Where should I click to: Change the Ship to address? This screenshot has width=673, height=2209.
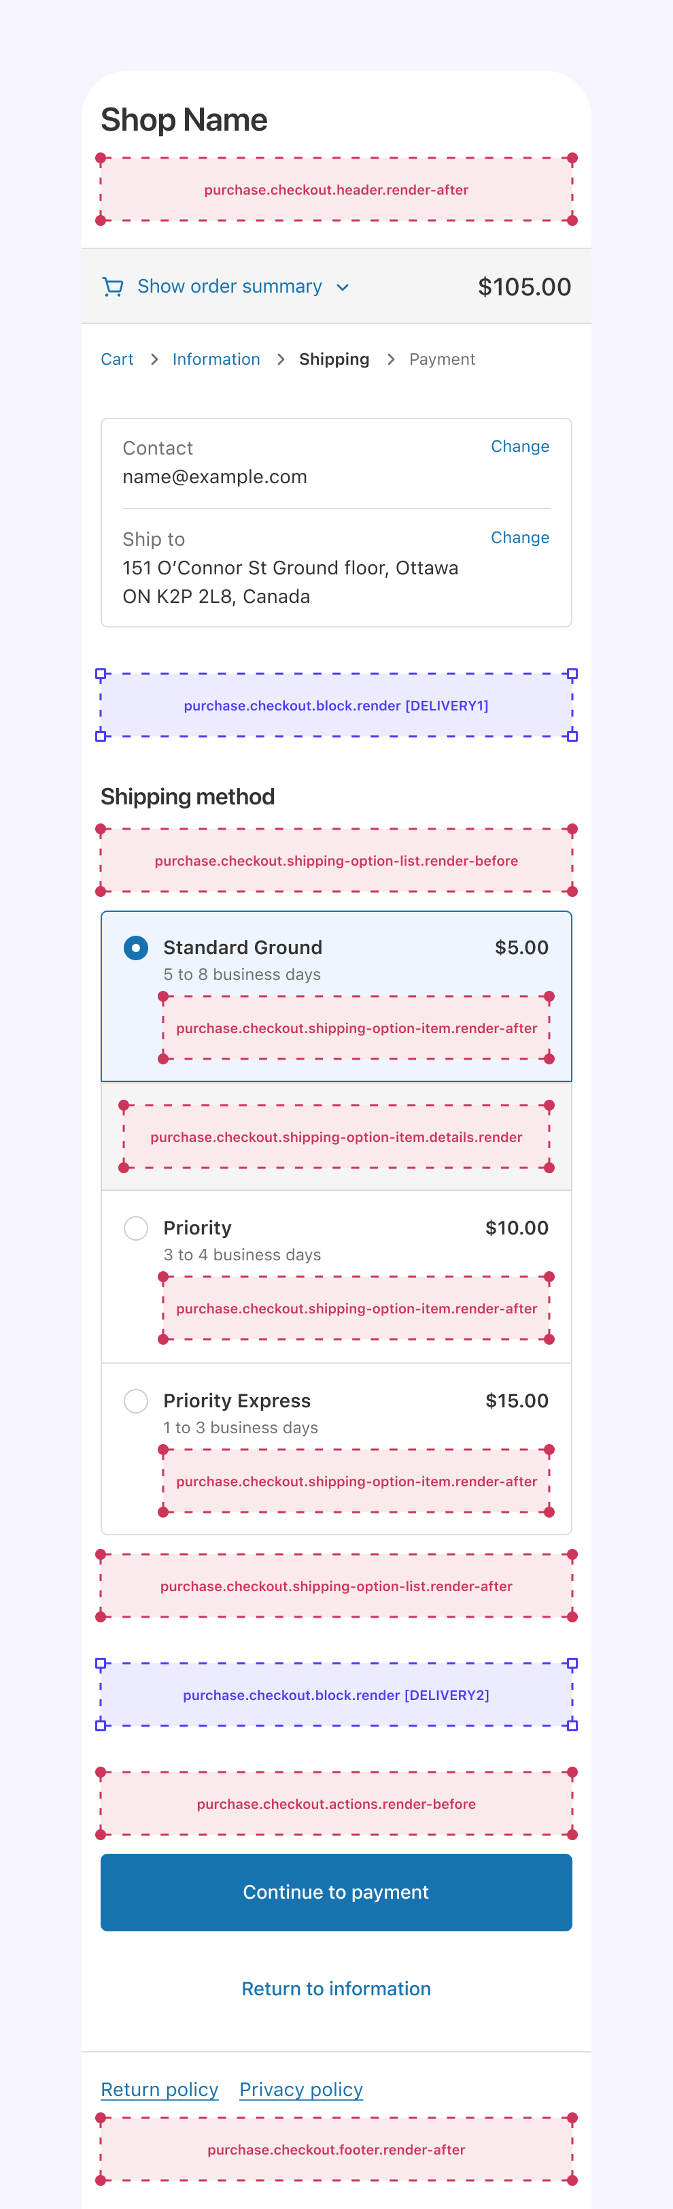519,538
